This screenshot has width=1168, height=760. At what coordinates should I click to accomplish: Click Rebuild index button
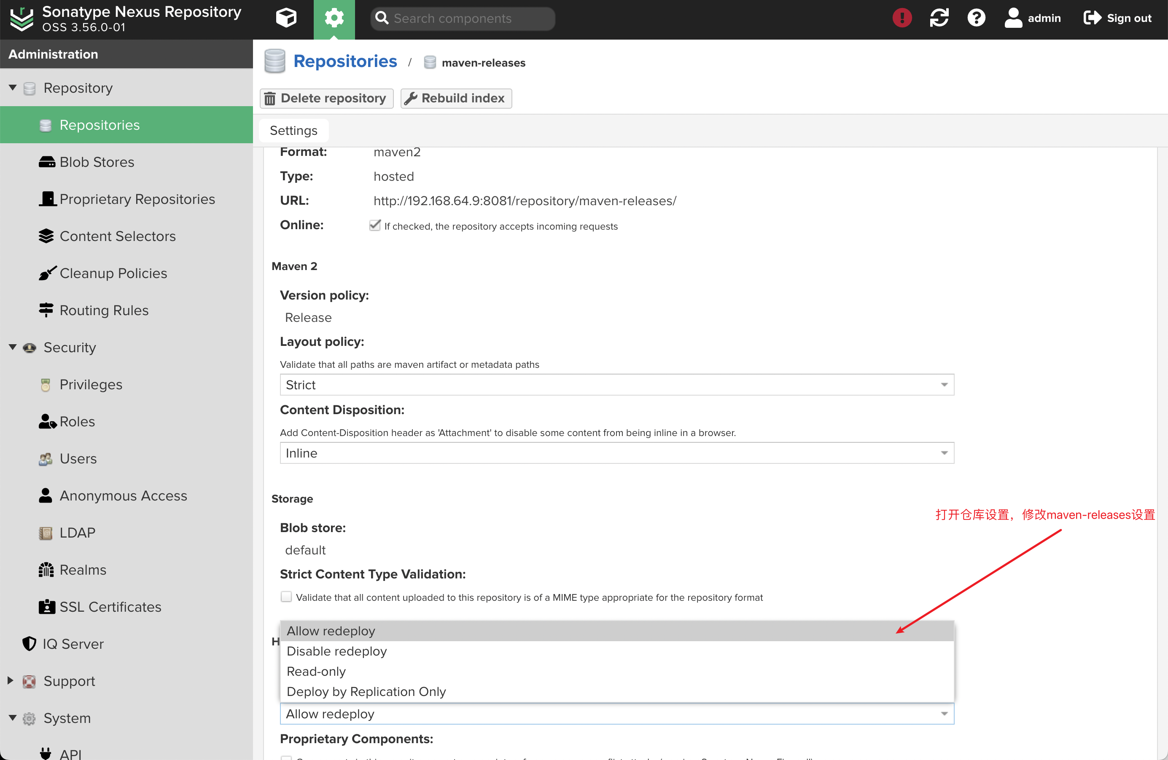click(x=456, y=98)
